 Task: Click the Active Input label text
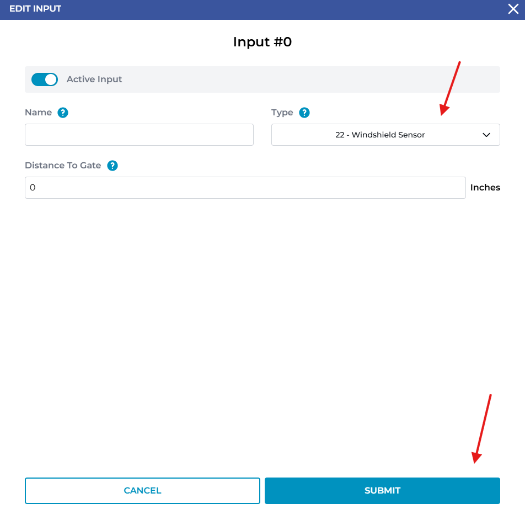(94, 79)
